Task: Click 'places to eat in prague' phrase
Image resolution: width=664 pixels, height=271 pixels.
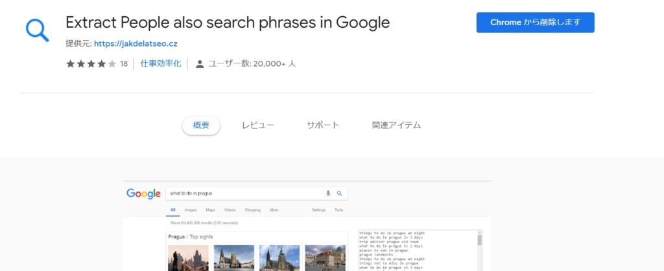Action: 383,250
